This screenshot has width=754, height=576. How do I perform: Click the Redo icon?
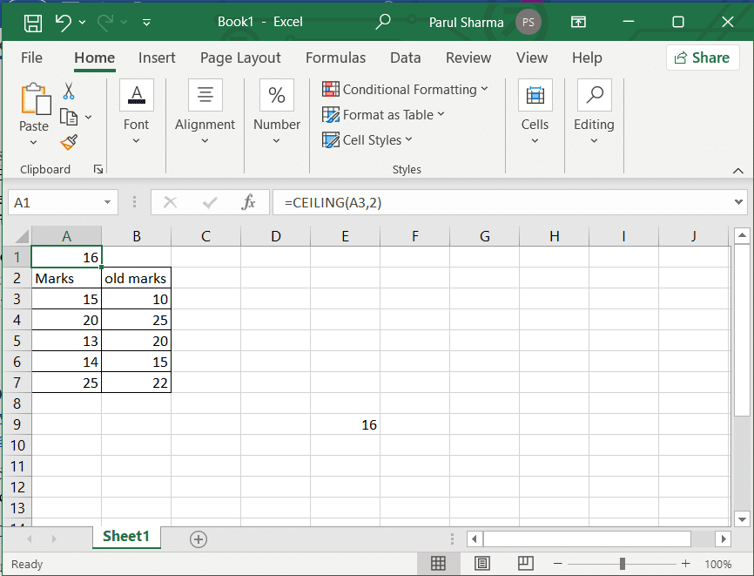(x=105, y=22)
